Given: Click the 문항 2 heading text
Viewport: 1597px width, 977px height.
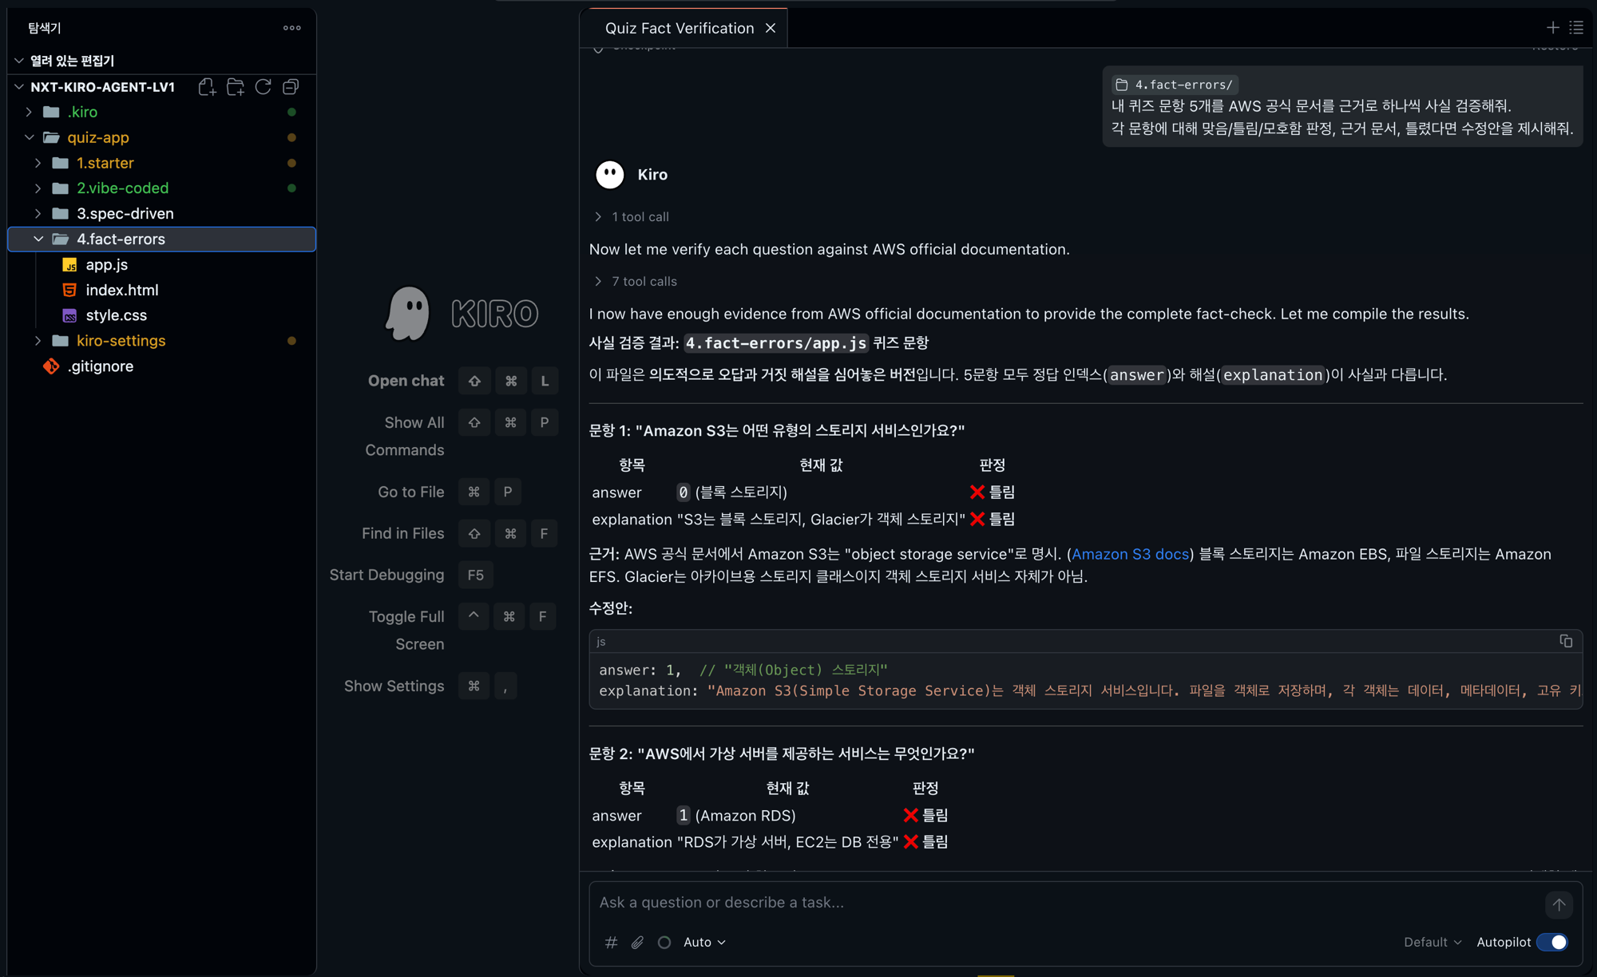Looking at the screenshot, I should pyautogui.click(x=782, y=754).
